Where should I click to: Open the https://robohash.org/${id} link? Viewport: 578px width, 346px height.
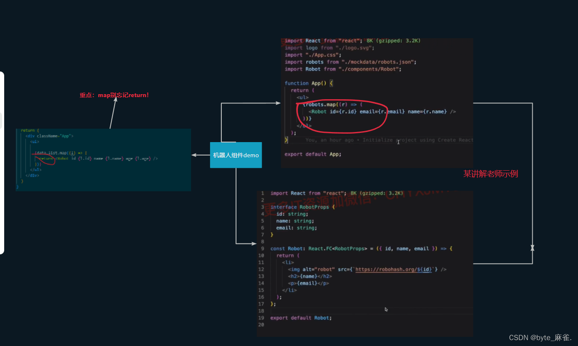click(394, 269)
